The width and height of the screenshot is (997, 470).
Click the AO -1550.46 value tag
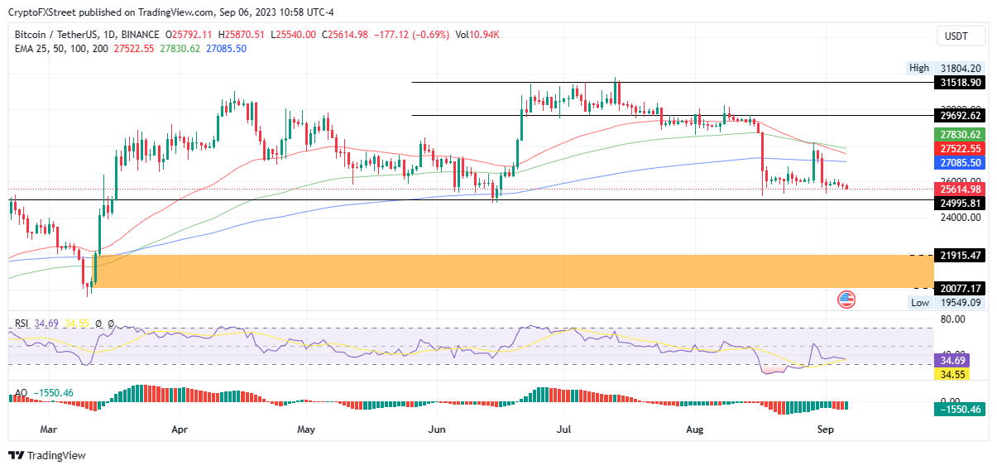(x=959, y=410)
